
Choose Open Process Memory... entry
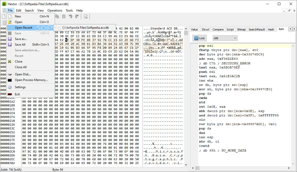(31, 80)
